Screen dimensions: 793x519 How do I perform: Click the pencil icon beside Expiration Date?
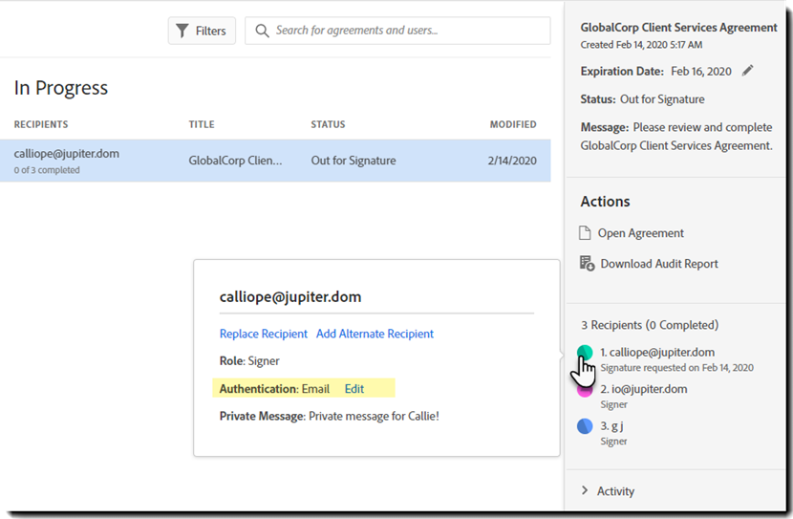coord(747,71)
